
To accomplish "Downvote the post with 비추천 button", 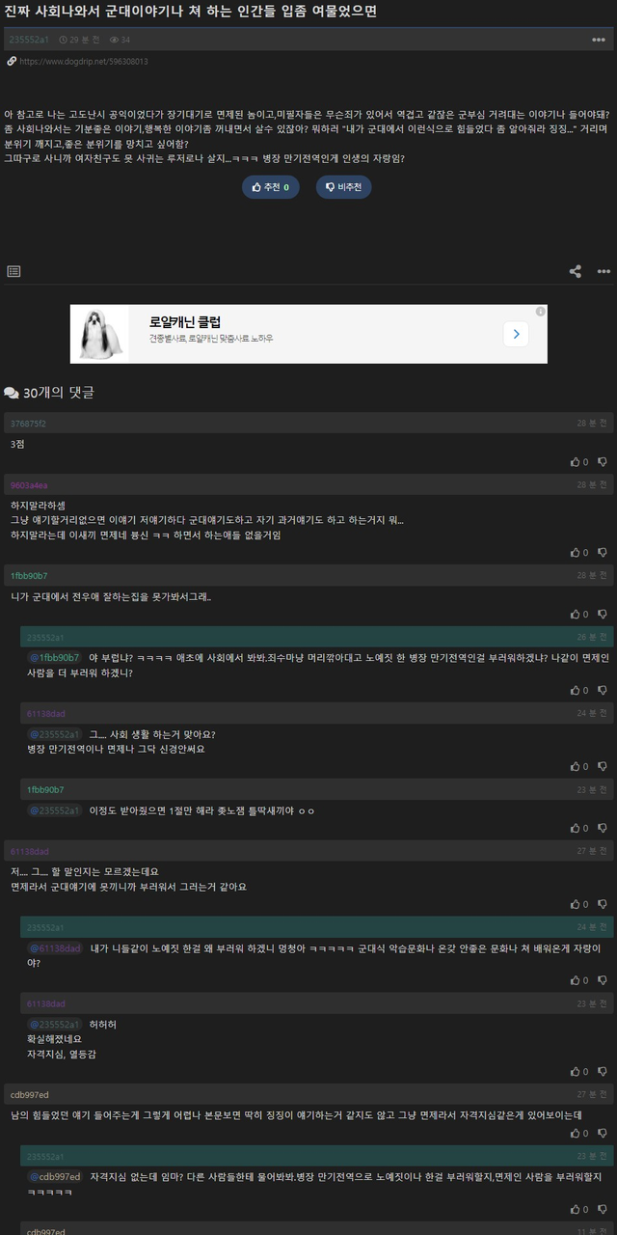I will 343,187.
